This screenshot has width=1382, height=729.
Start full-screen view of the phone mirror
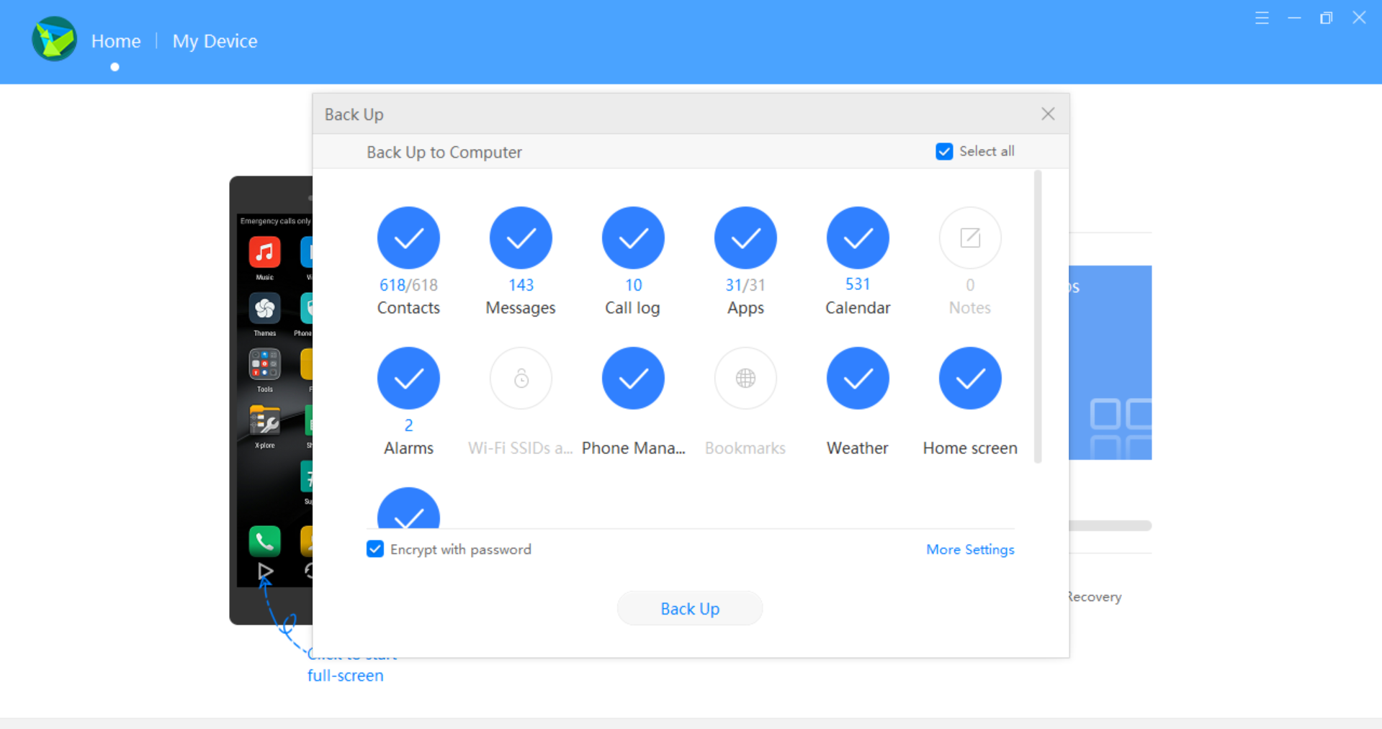[266, 571]
